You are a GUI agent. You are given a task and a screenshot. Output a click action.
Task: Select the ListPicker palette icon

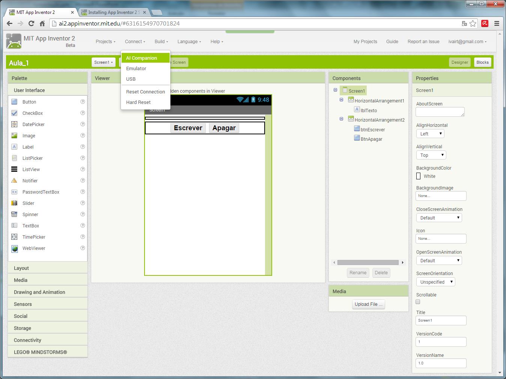point(14,158)
